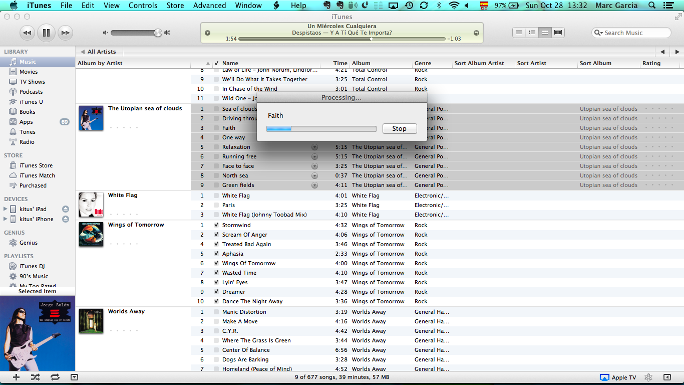Open the arrow menu for North sea

click(x=314, y=175)
